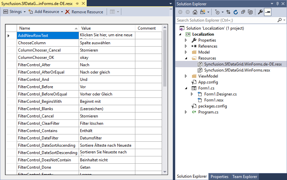
Task: Select the AddNewRowText name cell
Action: coord(48,36)
